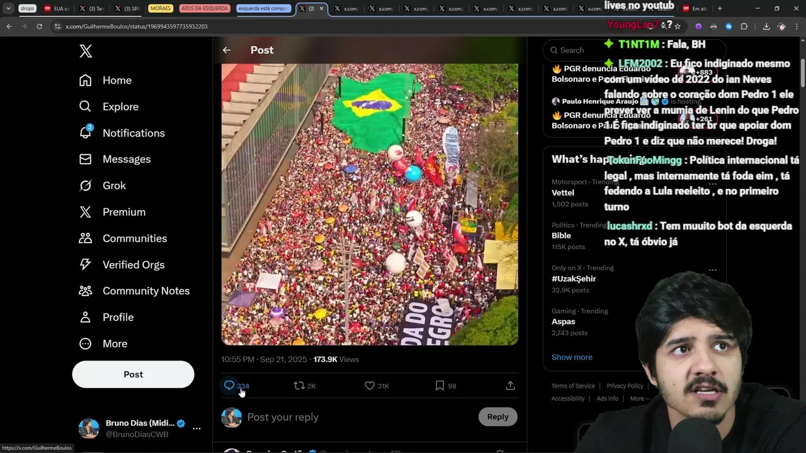
Task: Open the Accessibility footer link
Action: pos(568,398)
